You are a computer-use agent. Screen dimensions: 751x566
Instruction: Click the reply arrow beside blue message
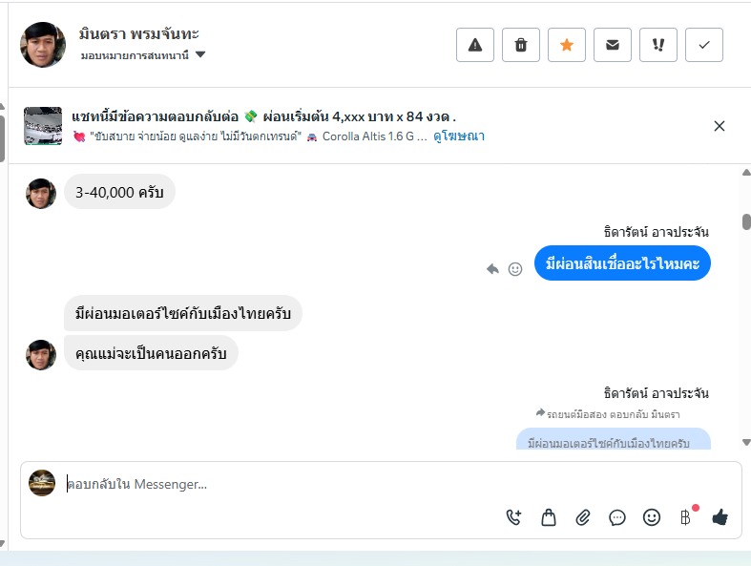click(x=492, y=269)
